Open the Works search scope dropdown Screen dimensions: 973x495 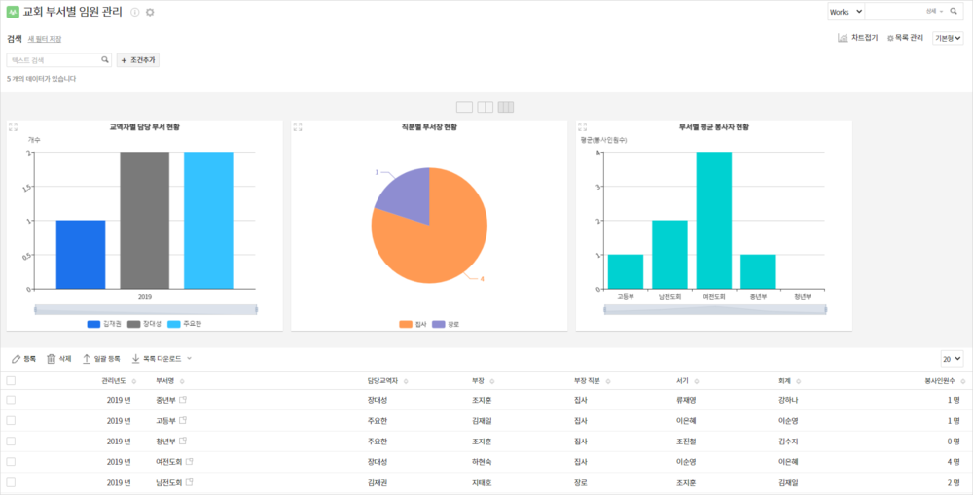point(846,11)
